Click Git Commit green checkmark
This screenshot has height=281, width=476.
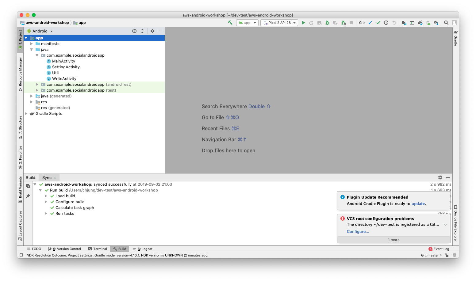(x=378, y=23)
